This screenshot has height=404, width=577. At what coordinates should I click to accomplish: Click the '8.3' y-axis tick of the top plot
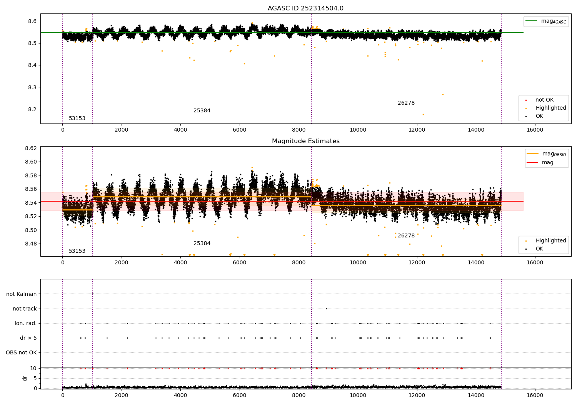pyautogui.click(x=33, y=87)
